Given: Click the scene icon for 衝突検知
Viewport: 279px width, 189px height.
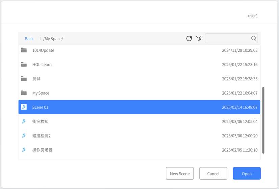Looking at the screenshot, I should 24,121.
